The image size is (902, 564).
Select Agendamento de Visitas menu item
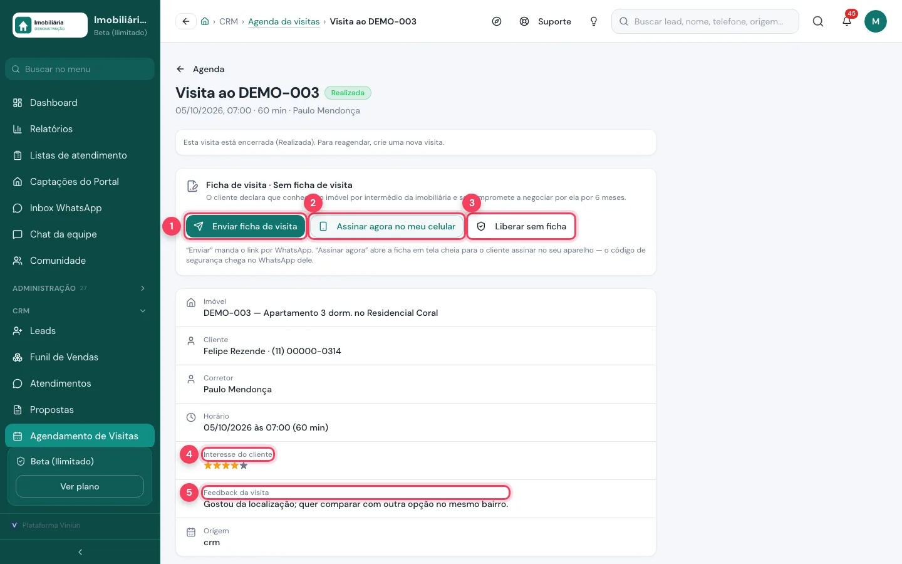pos(80,436)
